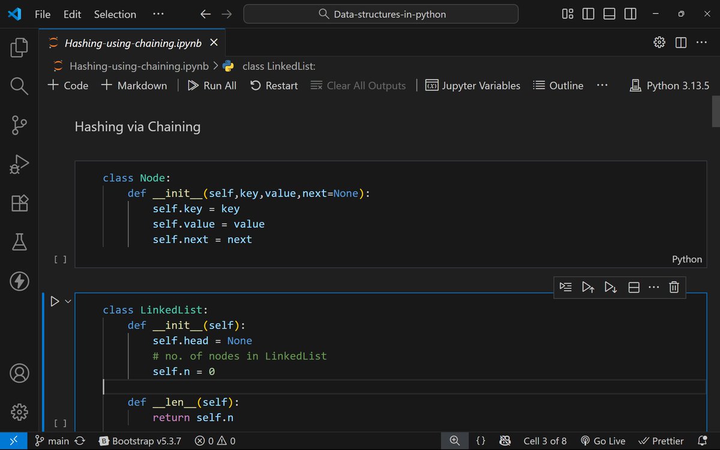720x450 pixels.
Task: Click the Copilot icon in the status bar
Action: coord(506,440)
